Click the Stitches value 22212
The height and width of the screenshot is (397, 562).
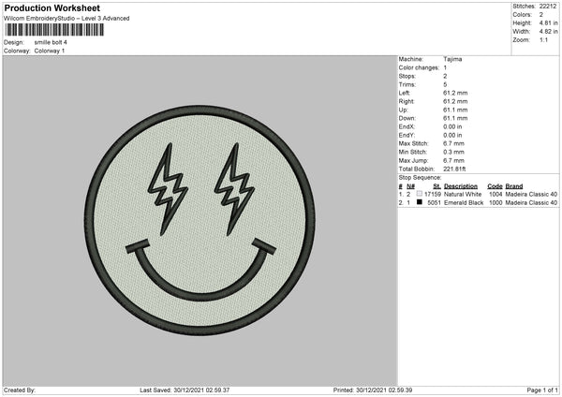pos(548,7)
